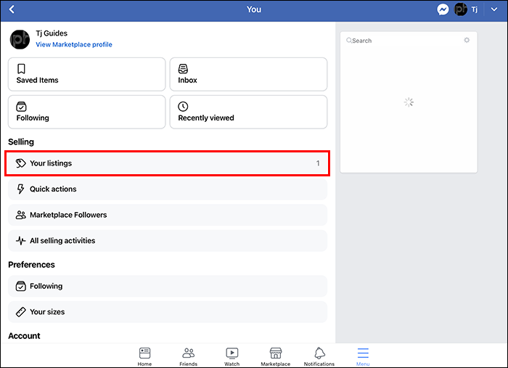Open Your sizes preference row
Viewport: 508px width, 368px height.
tap(168, 312)
